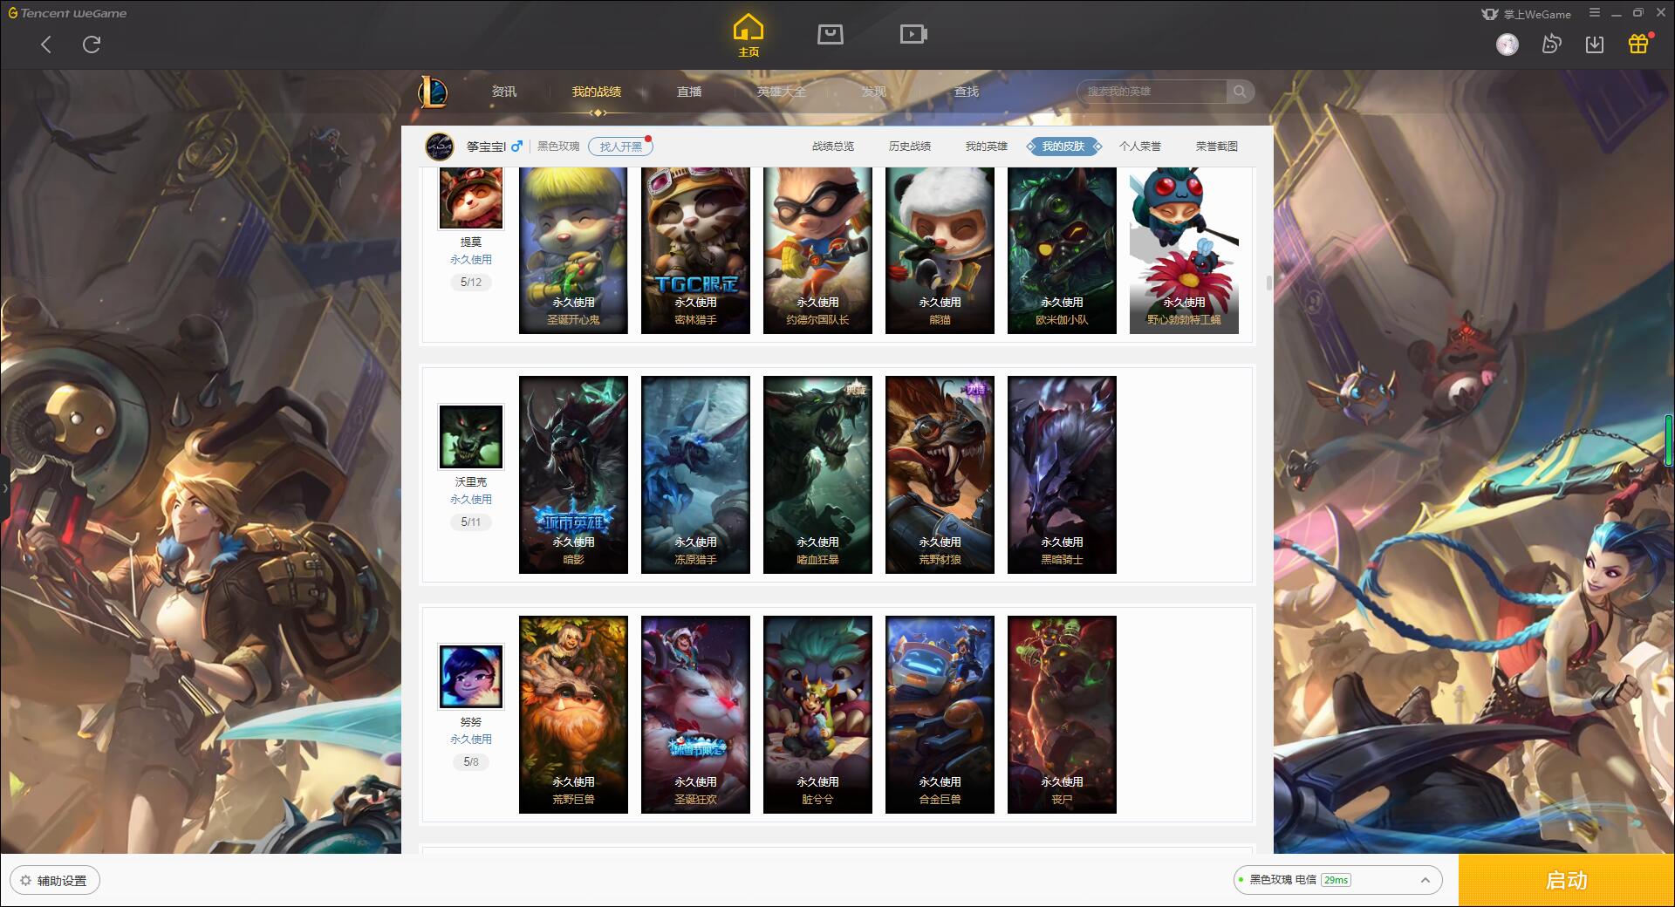Open the gift box icon
The image size is (1675, 907).
pyautogui.click(x=1638, y=44)
